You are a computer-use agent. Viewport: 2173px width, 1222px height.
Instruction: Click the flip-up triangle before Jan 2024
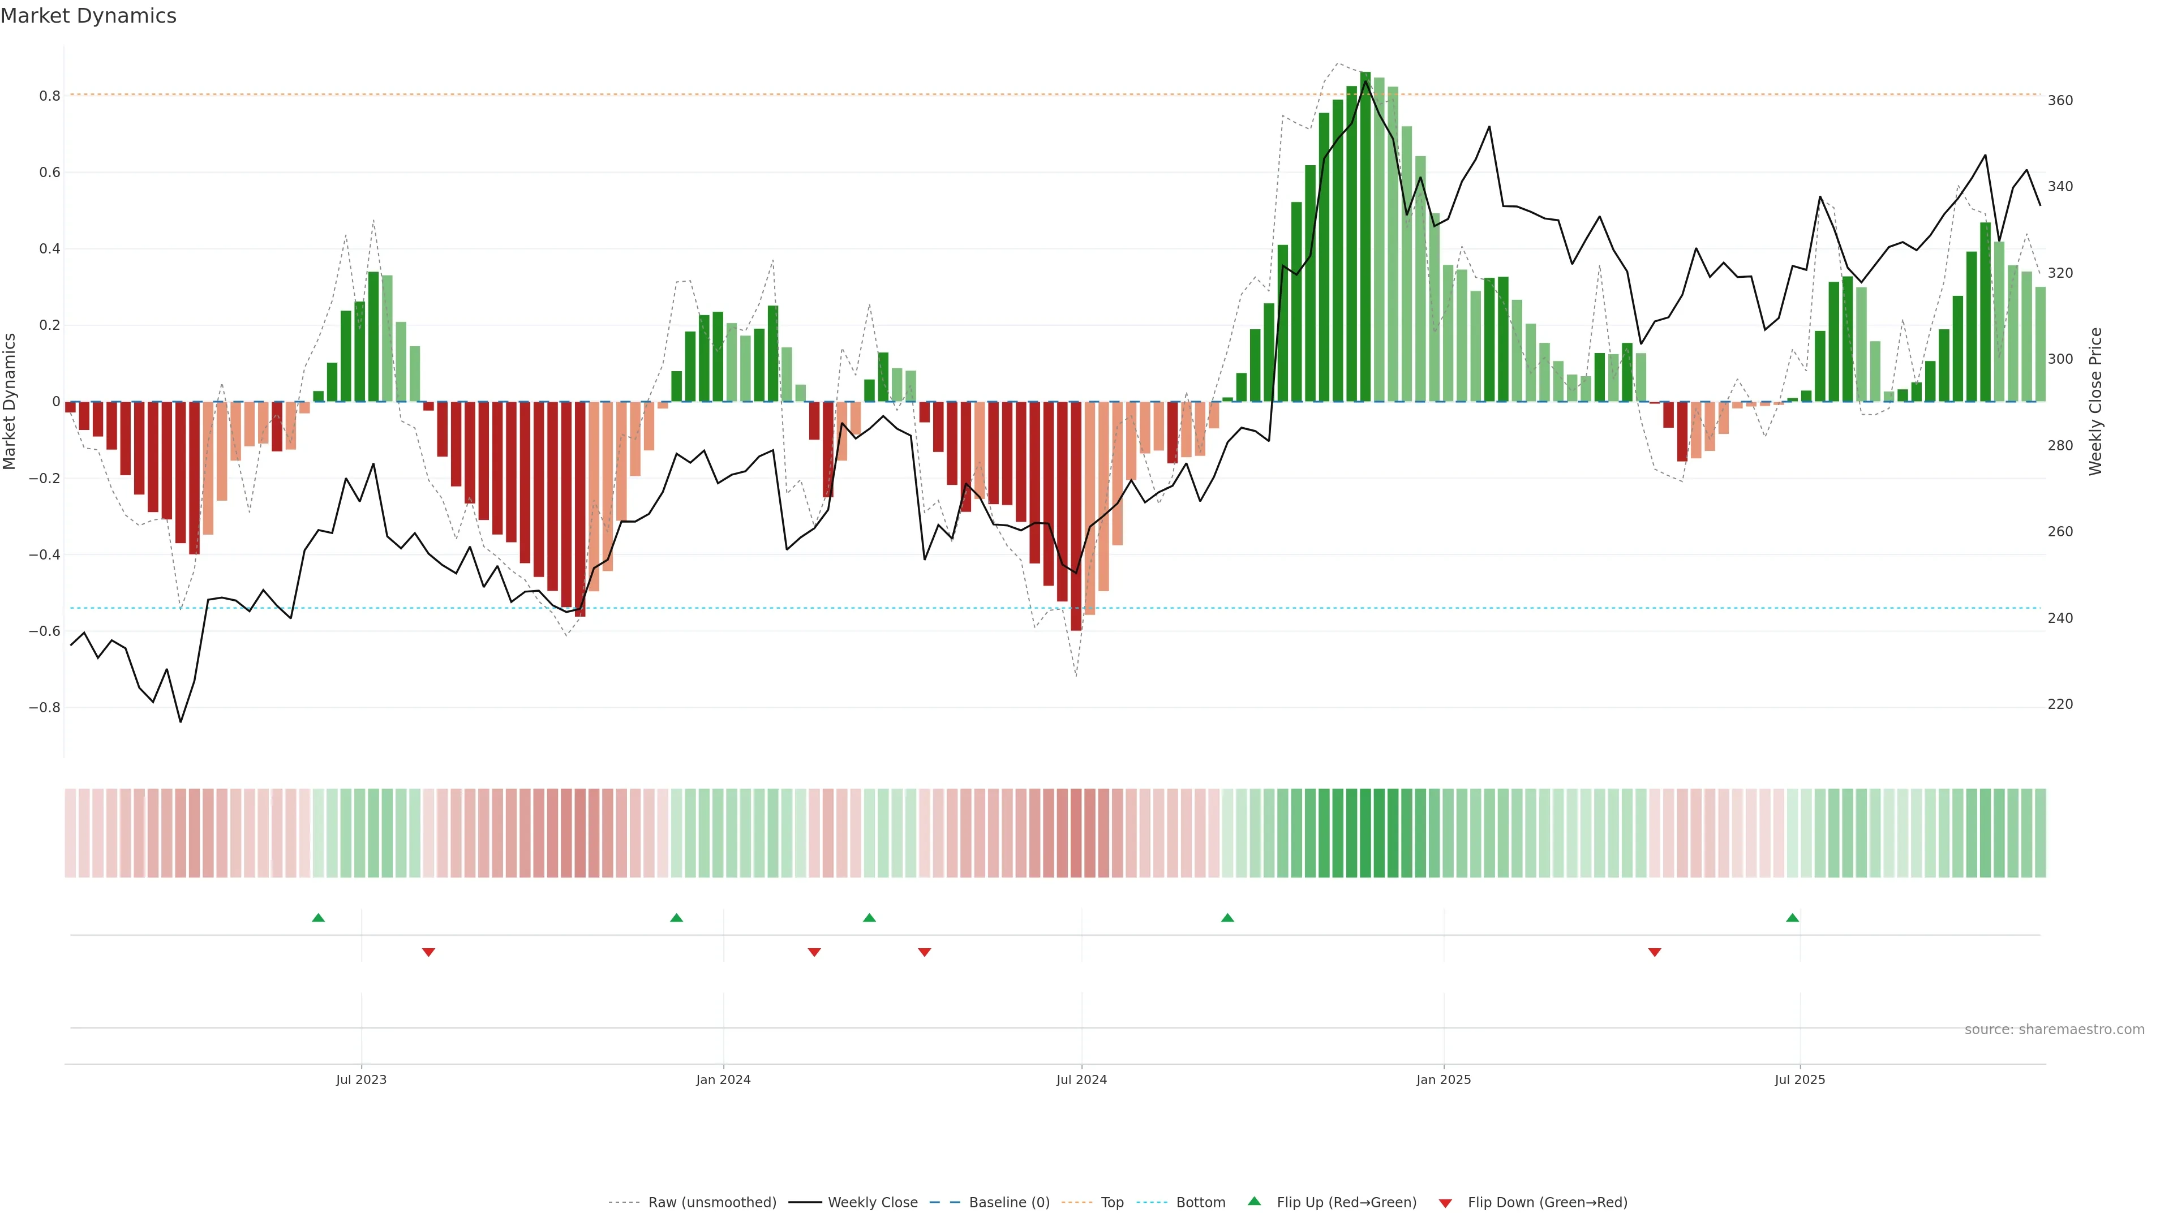pyautogui.click(x=677, y=918)
